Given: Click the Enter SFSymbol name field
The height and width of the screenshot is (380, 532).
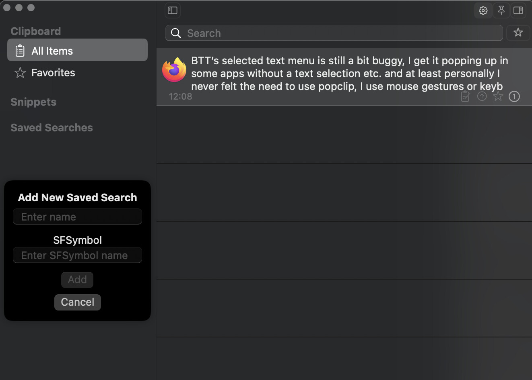Looking at the screenshot, I should click(x=77, y=255).
